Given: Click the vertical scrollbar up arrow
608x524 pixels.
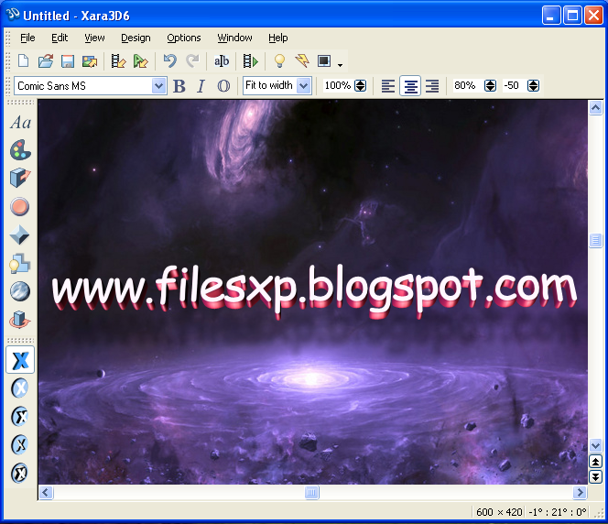Looking at the screenshot, I should 595,107.
